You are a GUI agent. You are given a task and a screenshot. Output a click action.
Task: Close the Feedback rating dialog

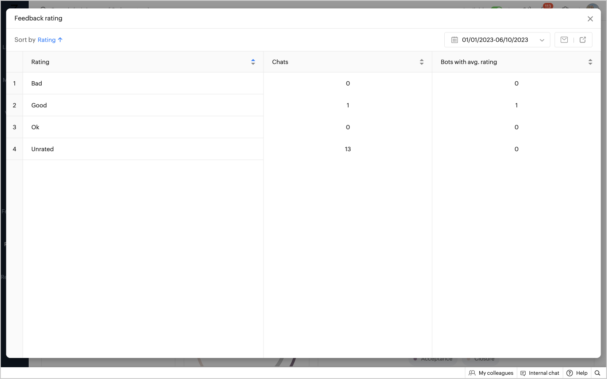pos(590,19)
